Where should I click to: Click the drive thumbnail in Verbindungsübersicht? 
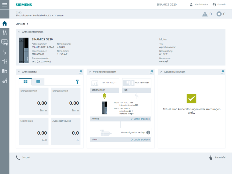tap(105, 108)
